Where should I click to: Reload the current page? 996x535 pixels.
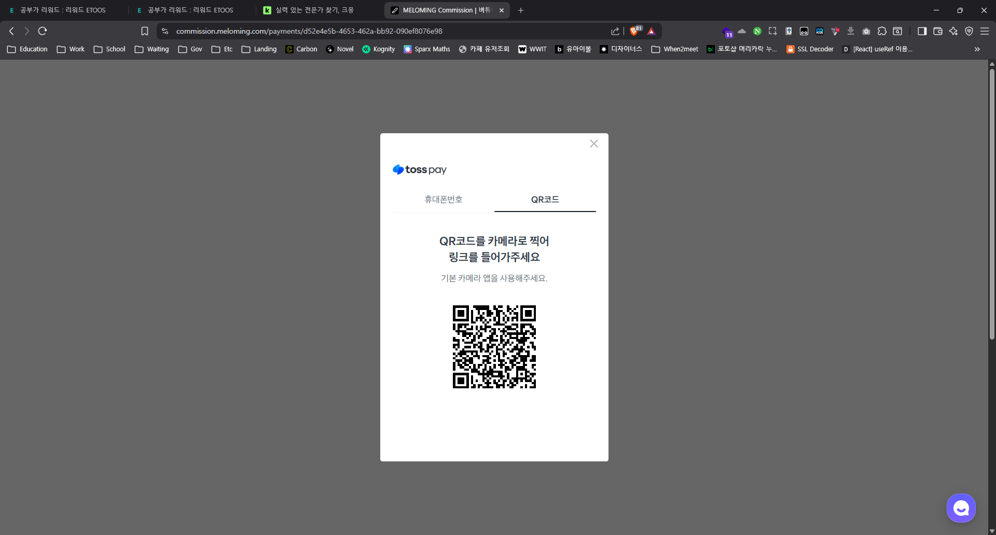tap(43, 31)
